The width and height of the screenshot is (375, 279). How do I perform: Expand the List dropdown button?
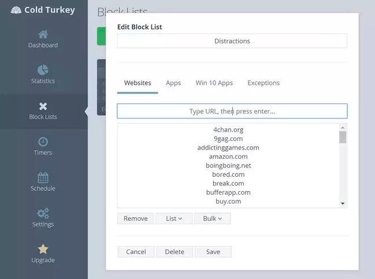point(174,218)
